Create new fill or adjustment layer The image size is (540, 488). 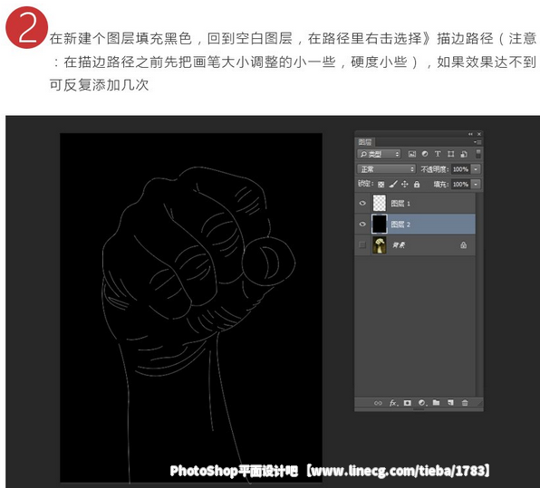click(x=422, y=403)
